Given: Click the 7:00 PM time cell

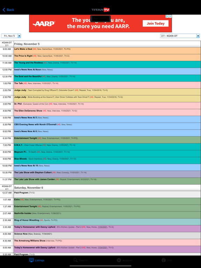Looking at the screenshot, I should [7, 147].
